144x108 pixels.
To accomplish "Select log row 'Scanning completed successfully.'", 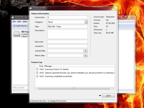I will pos(75,76).
